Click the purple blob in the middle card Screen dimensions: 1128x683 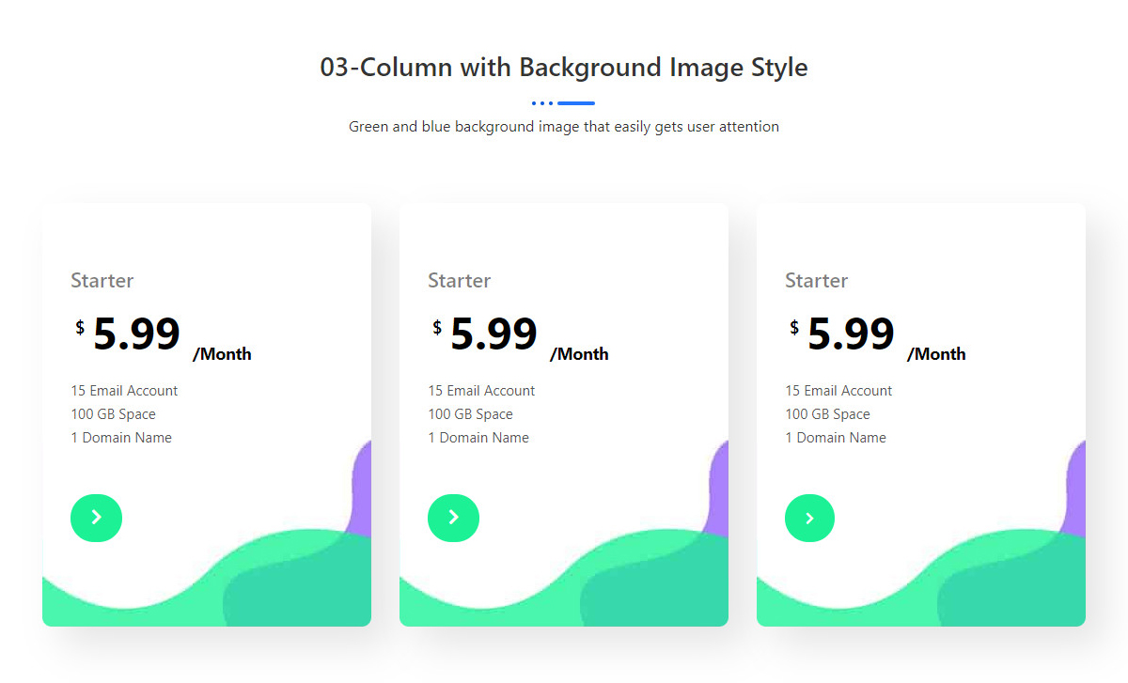click(719, 489)
